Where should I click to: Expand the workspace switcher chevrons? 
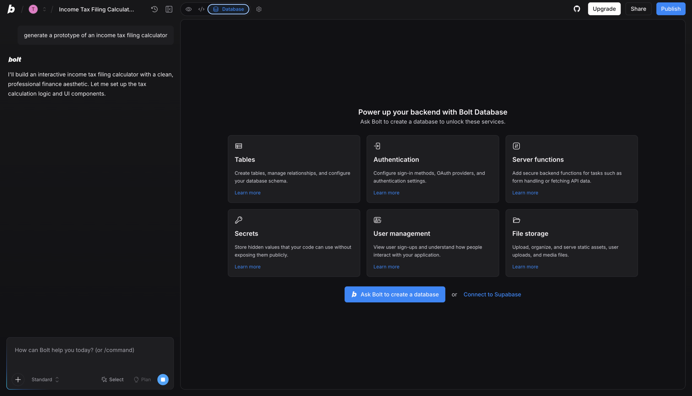[x=44, y=9]
